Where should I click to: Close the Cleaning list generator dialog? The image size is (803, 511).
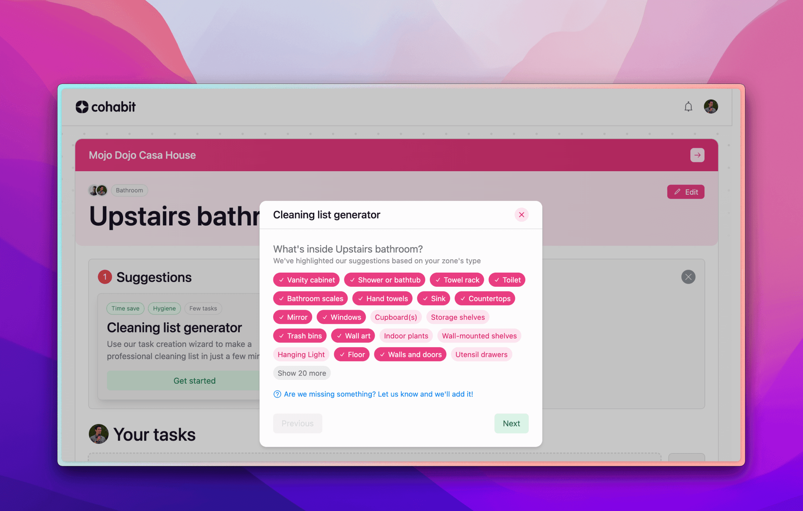pyautogui.click(x=522, y=215)
